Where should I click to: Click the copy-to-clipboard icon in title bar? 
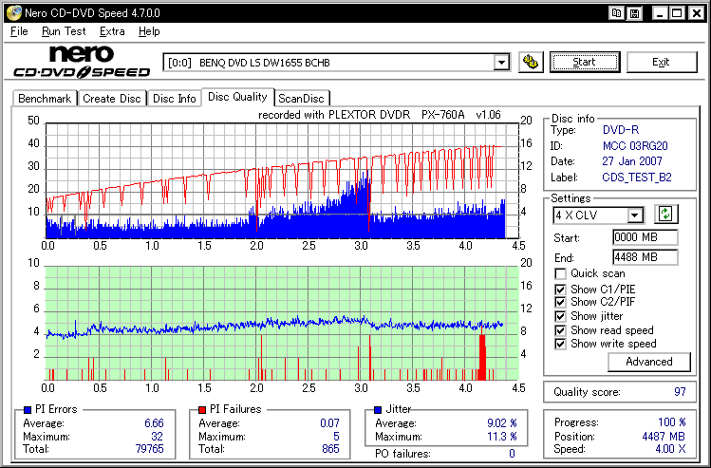[617, 12]
